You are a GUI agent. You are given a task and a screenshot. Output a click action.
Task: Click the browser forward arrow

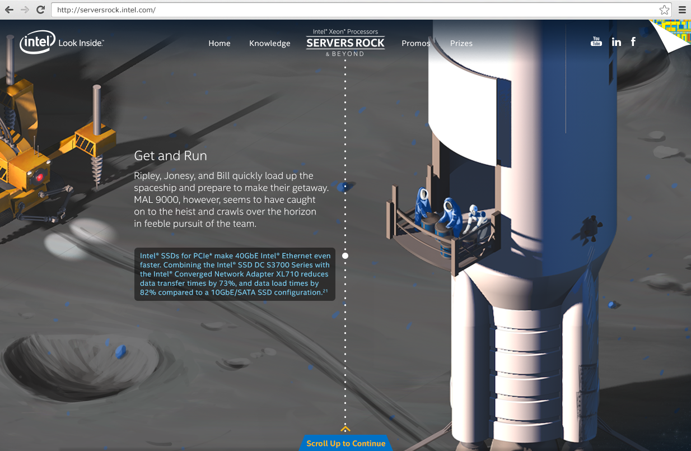[25, 10]
